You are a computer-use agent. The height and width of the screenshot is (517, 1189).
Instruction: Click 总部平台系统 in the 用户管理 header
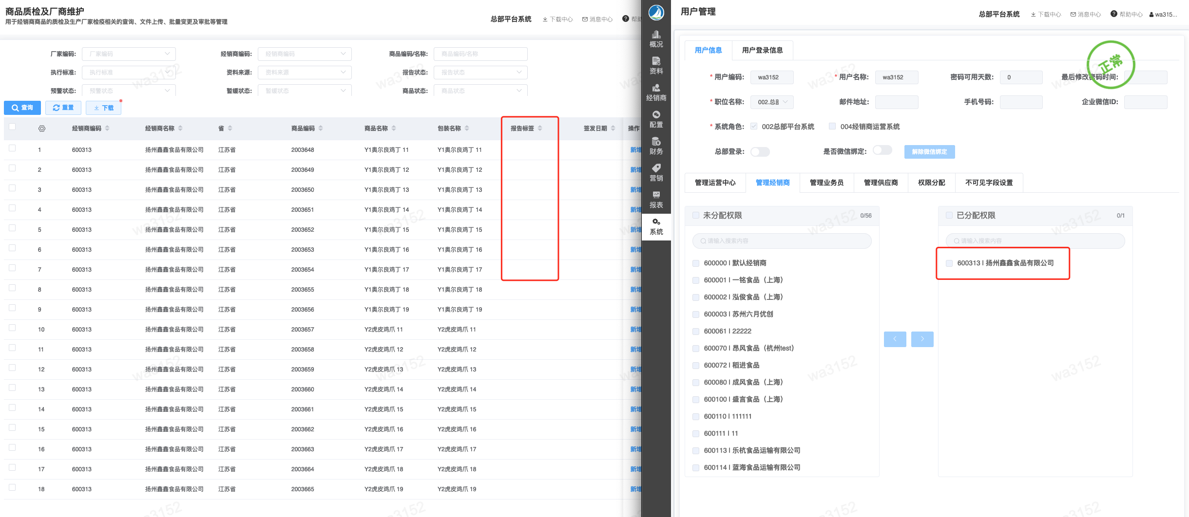(999, 15)
